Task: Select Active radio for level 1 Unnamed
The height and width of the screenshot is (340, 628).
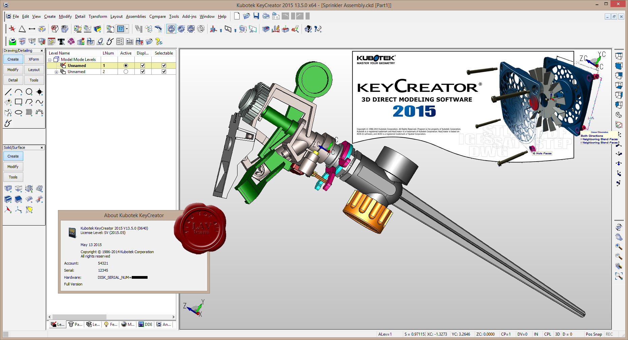Action: tap(126, 66)
